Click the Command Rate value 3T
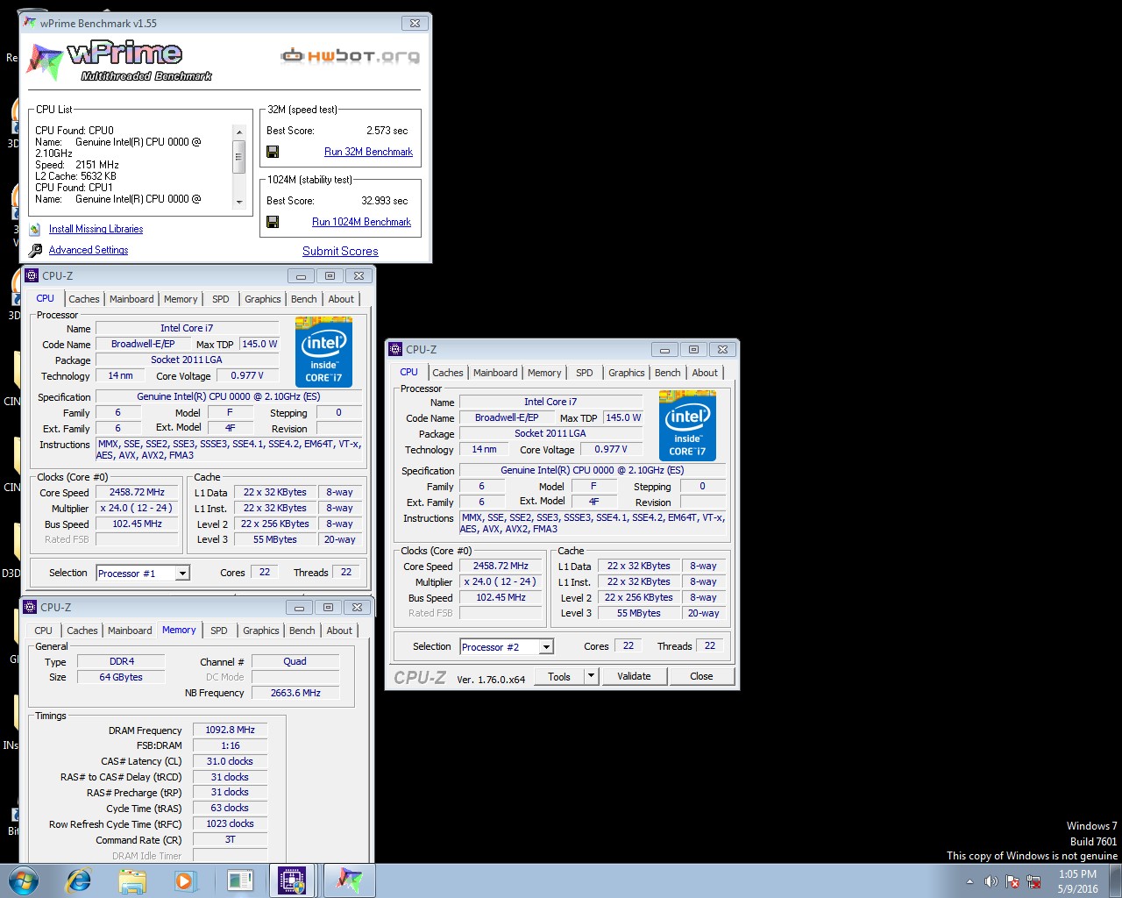Viewport: 1122px width, 898px height. click(x=230, y=839)
